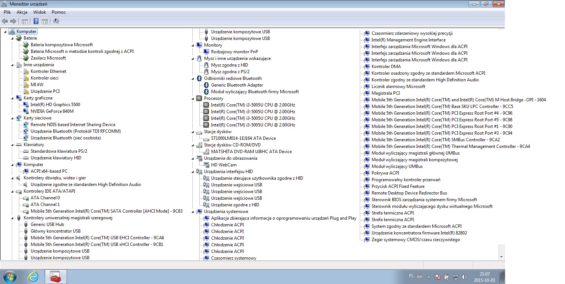Click the DVD icon of MATSHITA DVD-RAM UJ8HC
The height and width of the screenshot is (284, 565).
click(x=207, y=152)
